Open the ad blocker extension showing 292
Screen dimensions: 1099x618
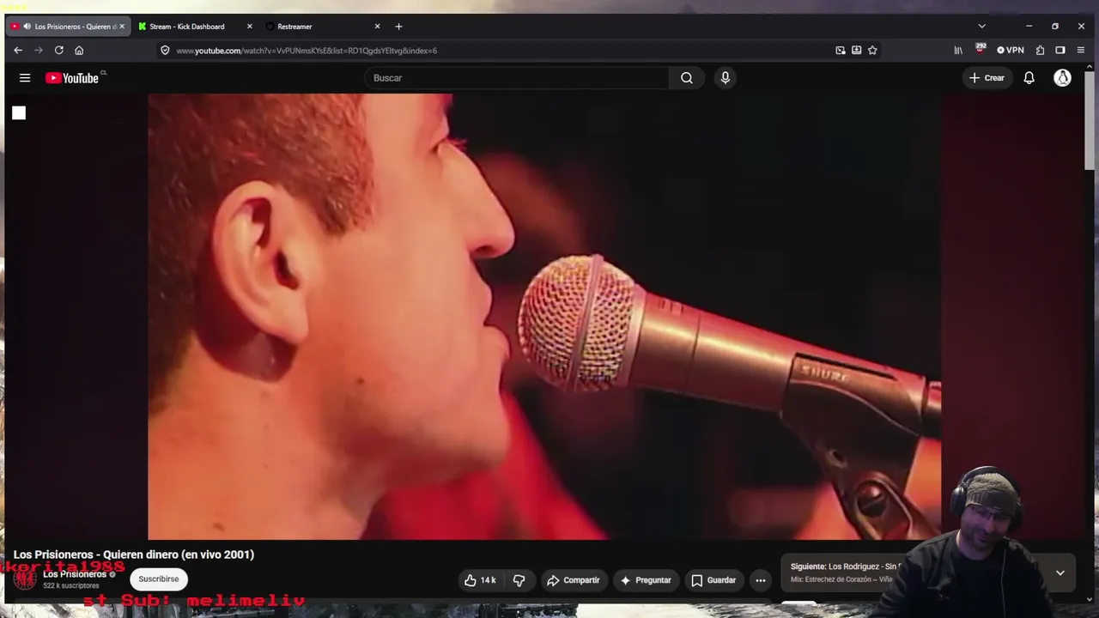coord(980,50)
